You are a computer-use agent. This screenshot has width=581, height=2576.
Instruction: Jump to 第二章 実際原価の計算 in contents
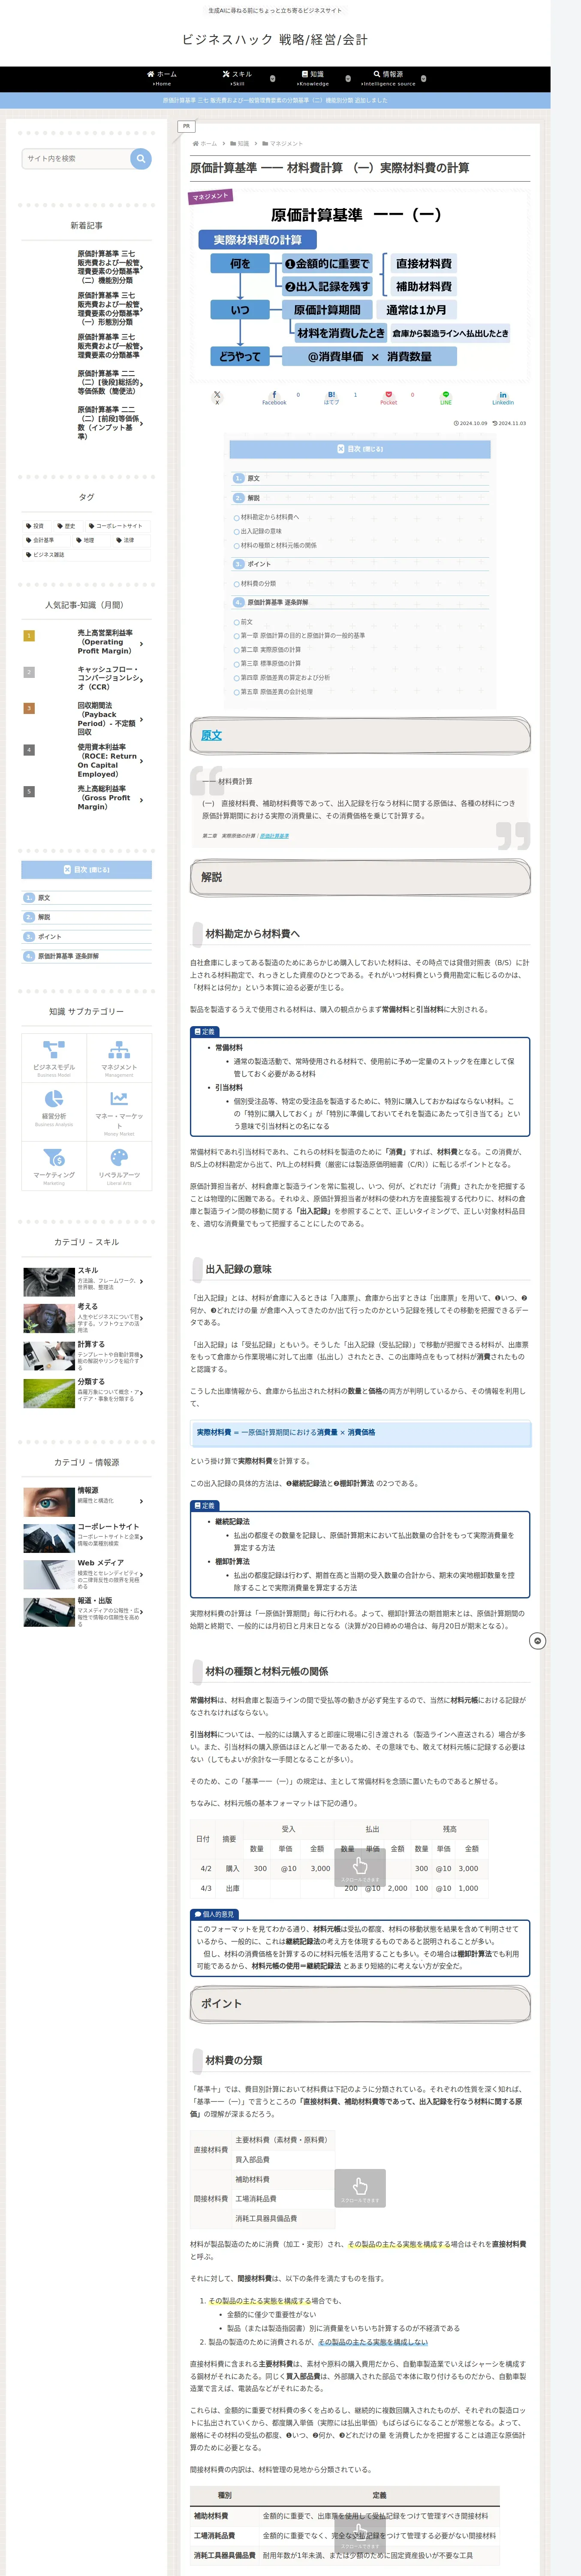coord(271,649)
